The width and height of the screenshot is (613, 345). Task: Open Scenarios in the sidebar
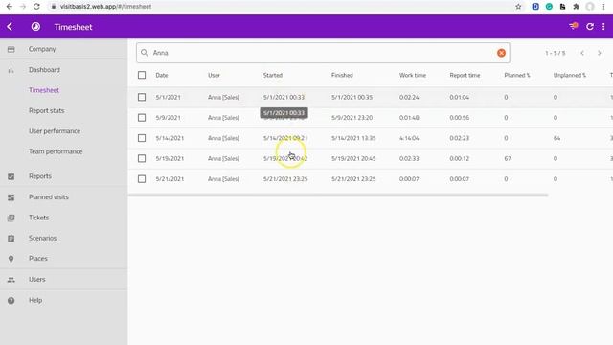42,238
